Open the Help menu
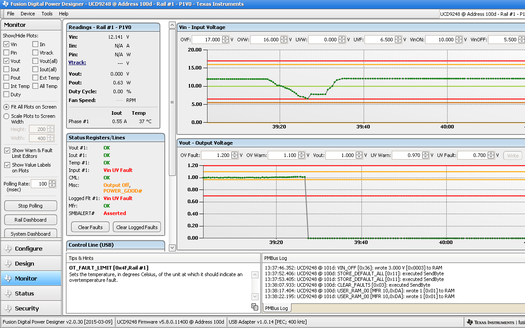Image resolution: width=525 pixels, height=328 pixels. [x=64, y=14]
